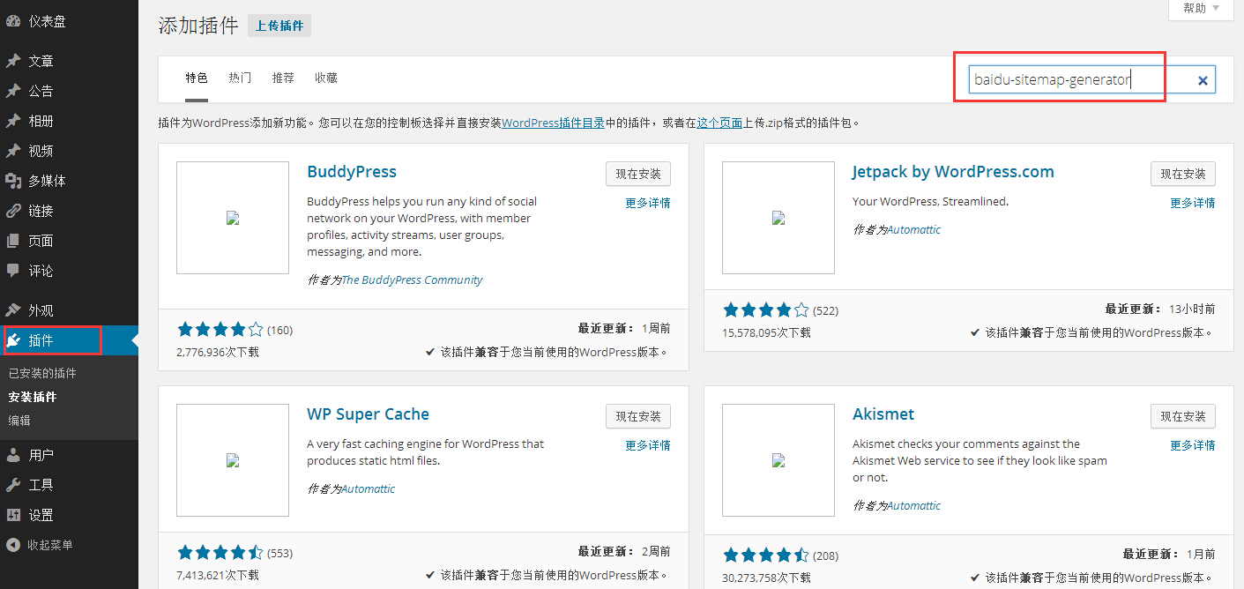Switch to the 热门 tab

point(240,78)
